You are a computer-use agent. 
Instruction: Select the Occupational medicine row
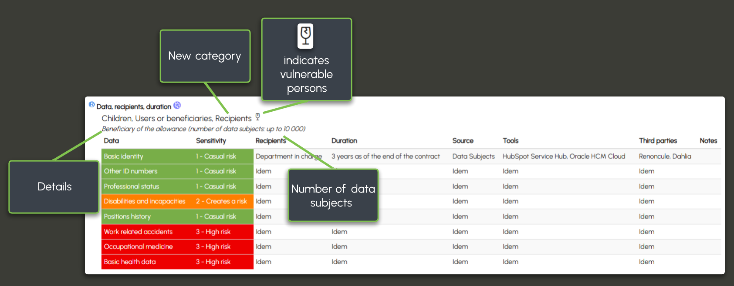click(138, 247)
